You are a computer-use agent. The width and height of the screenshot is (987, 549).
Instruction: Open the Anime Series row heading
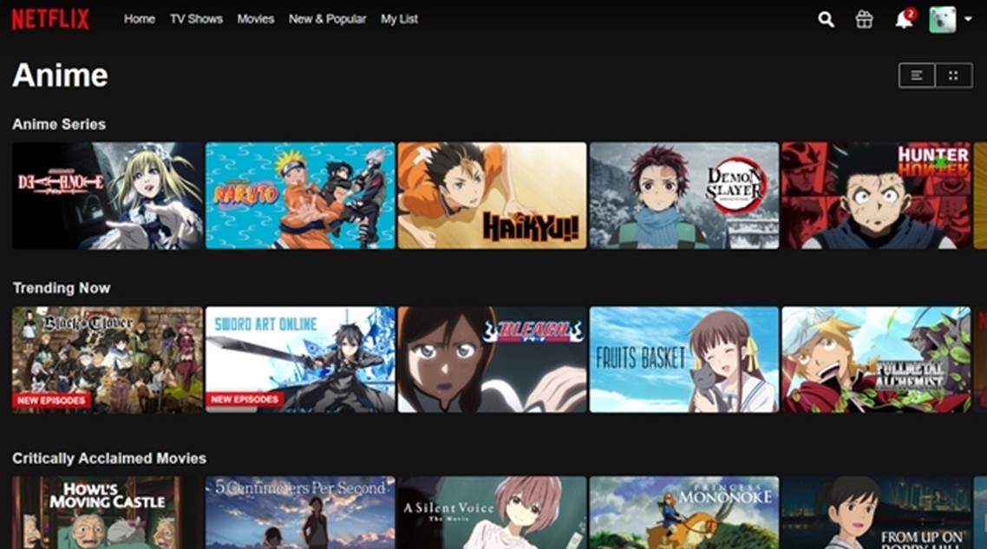click(x=59, y=124)
